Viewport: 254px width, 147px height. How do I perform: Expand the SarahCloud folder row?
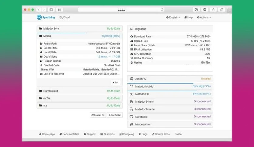point(80,91)
